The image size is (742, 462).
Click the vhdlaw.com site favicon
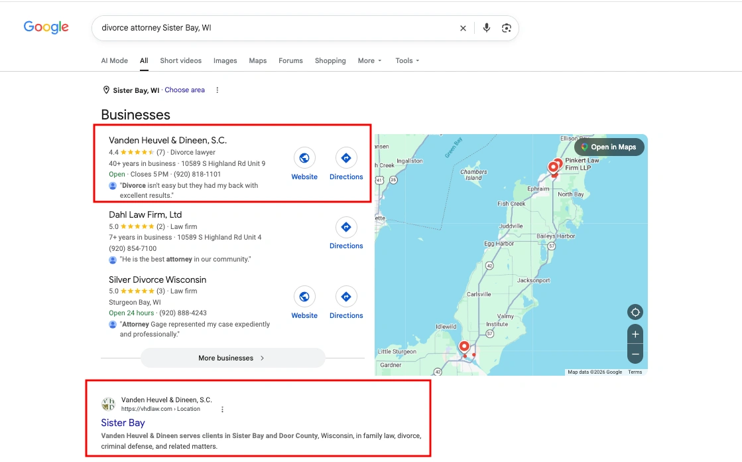(108, 404)
